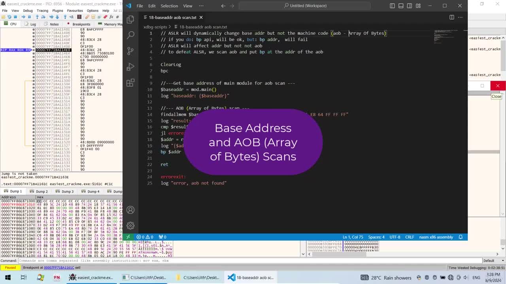Switch to the Dump 2 tab

click(39, 191)
